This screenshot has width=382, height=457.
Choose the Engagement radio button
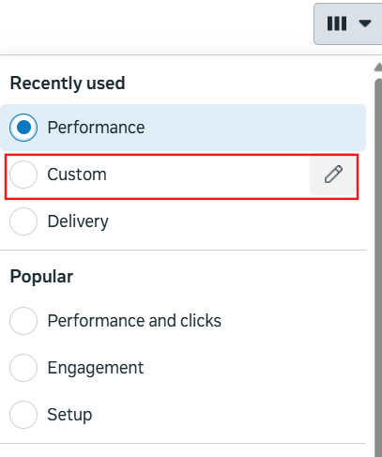23,368
